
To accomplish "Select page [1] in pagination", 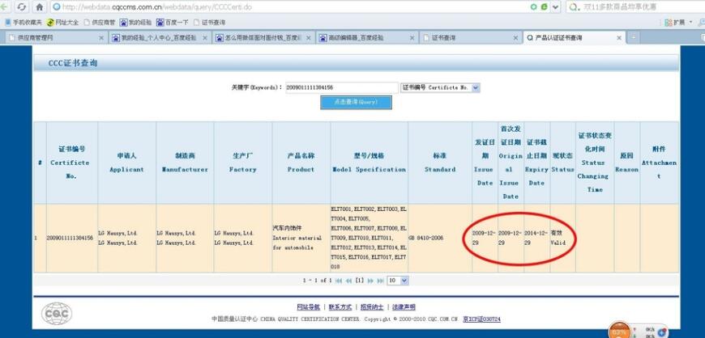I will (359, 281).
